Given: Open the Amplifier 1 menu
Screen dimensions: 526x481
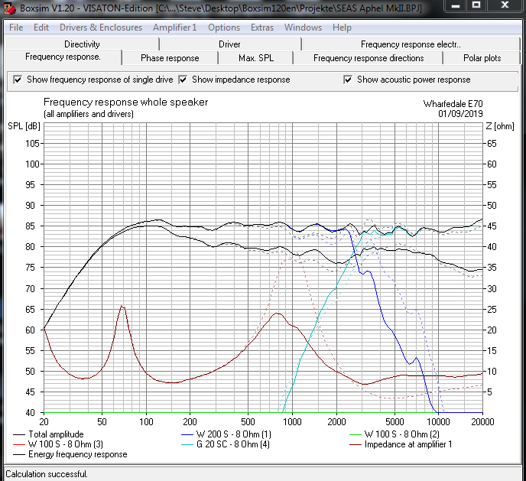Looking at the screenshot, I should (x=175, y=28).
